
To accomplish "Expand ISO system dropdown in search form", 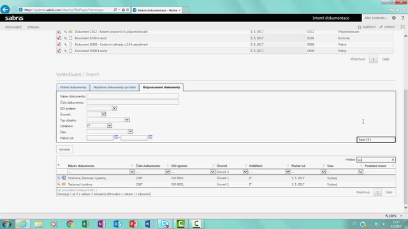I will (x=114, y=108).
